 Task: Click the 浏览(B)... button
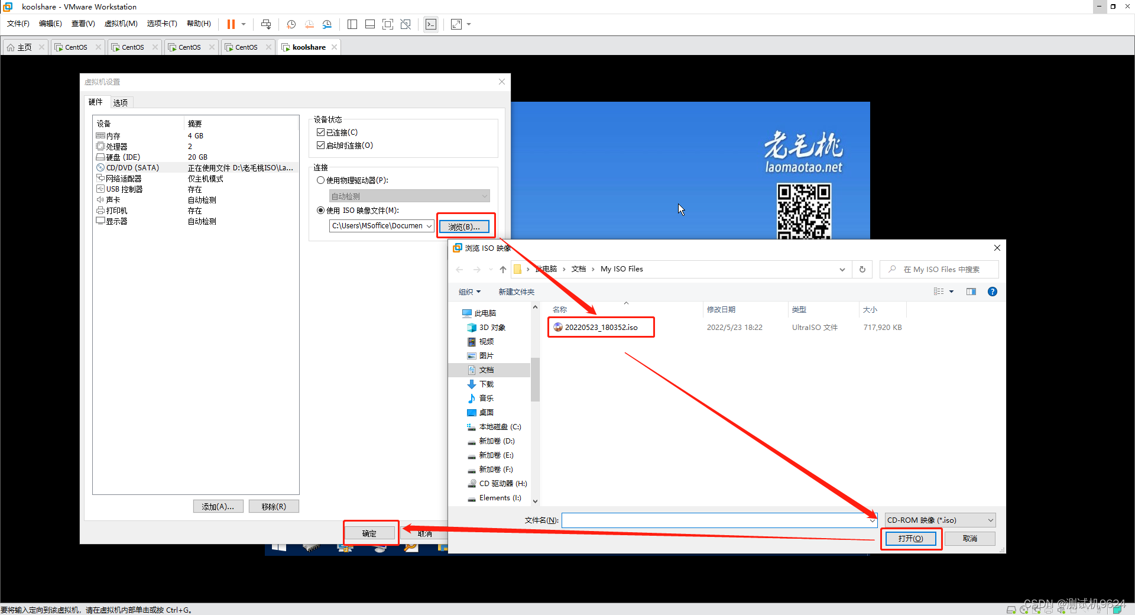(x=464, y=226)
